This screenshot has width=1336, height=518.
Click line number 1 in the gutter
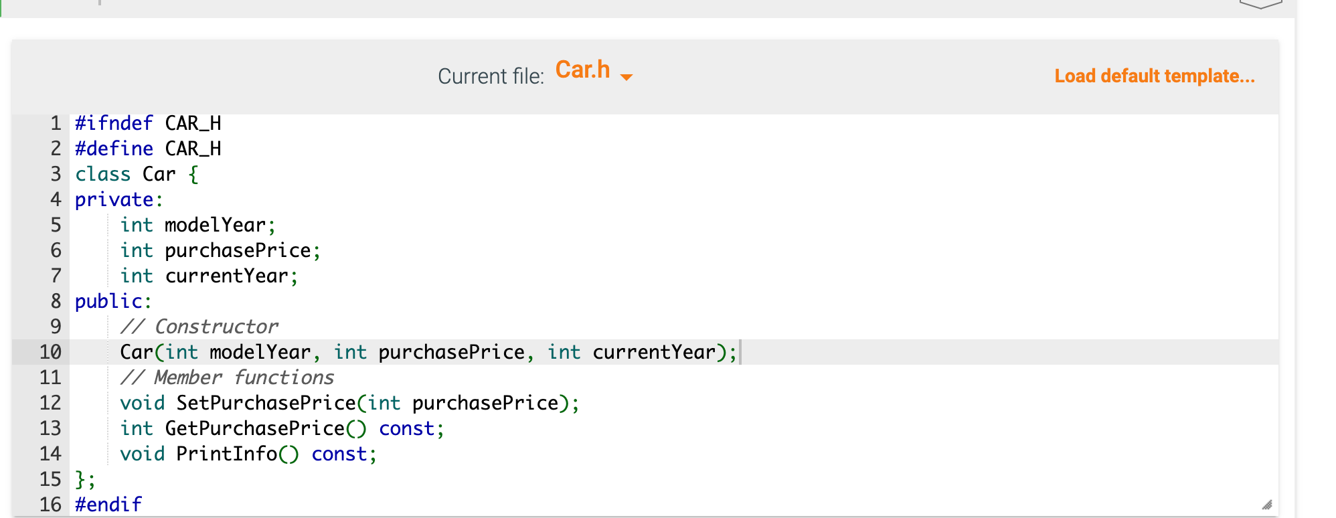point(57,122)
